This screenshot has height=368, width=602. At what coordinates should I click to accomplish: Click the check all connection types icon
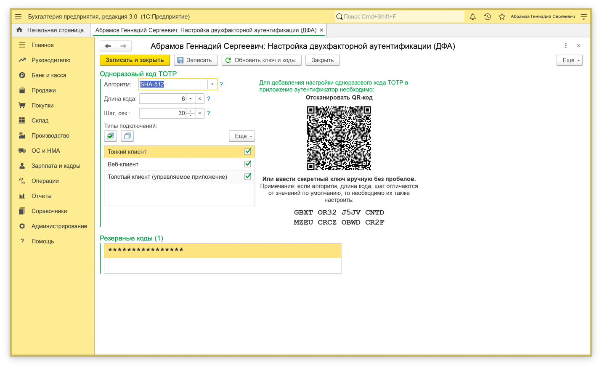tap(111, 136)
